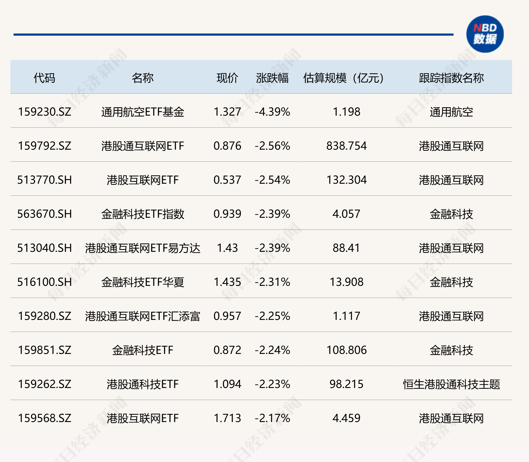
Task: Click 通用航空ETF基金 fund name
Action: click(143, 112)
